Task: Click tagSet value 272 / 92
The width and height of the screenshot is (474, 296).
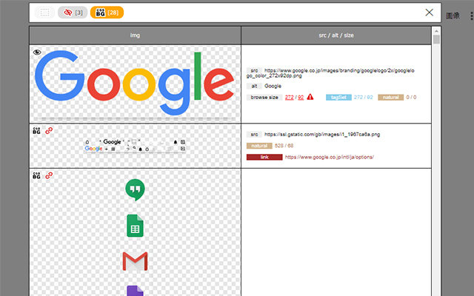Action: click(x=364, y=97)
